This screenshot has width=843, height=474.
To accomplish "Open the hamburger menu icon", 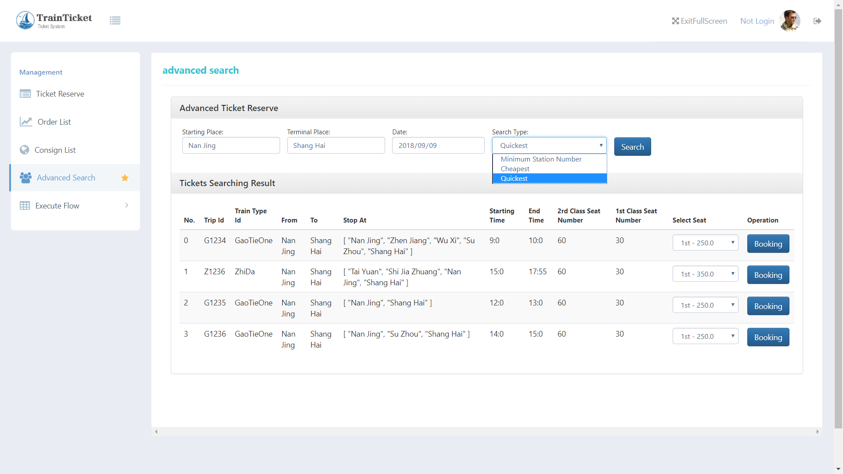I will 115,20.
